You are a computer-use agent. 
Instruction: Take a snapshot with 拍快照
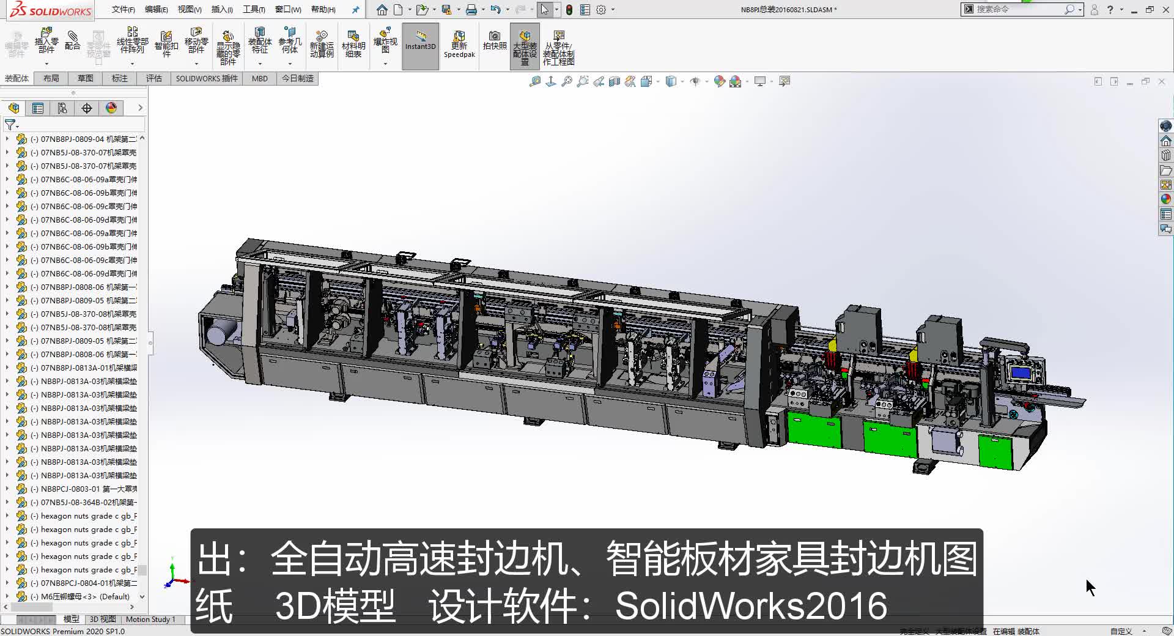coord(494,43)
